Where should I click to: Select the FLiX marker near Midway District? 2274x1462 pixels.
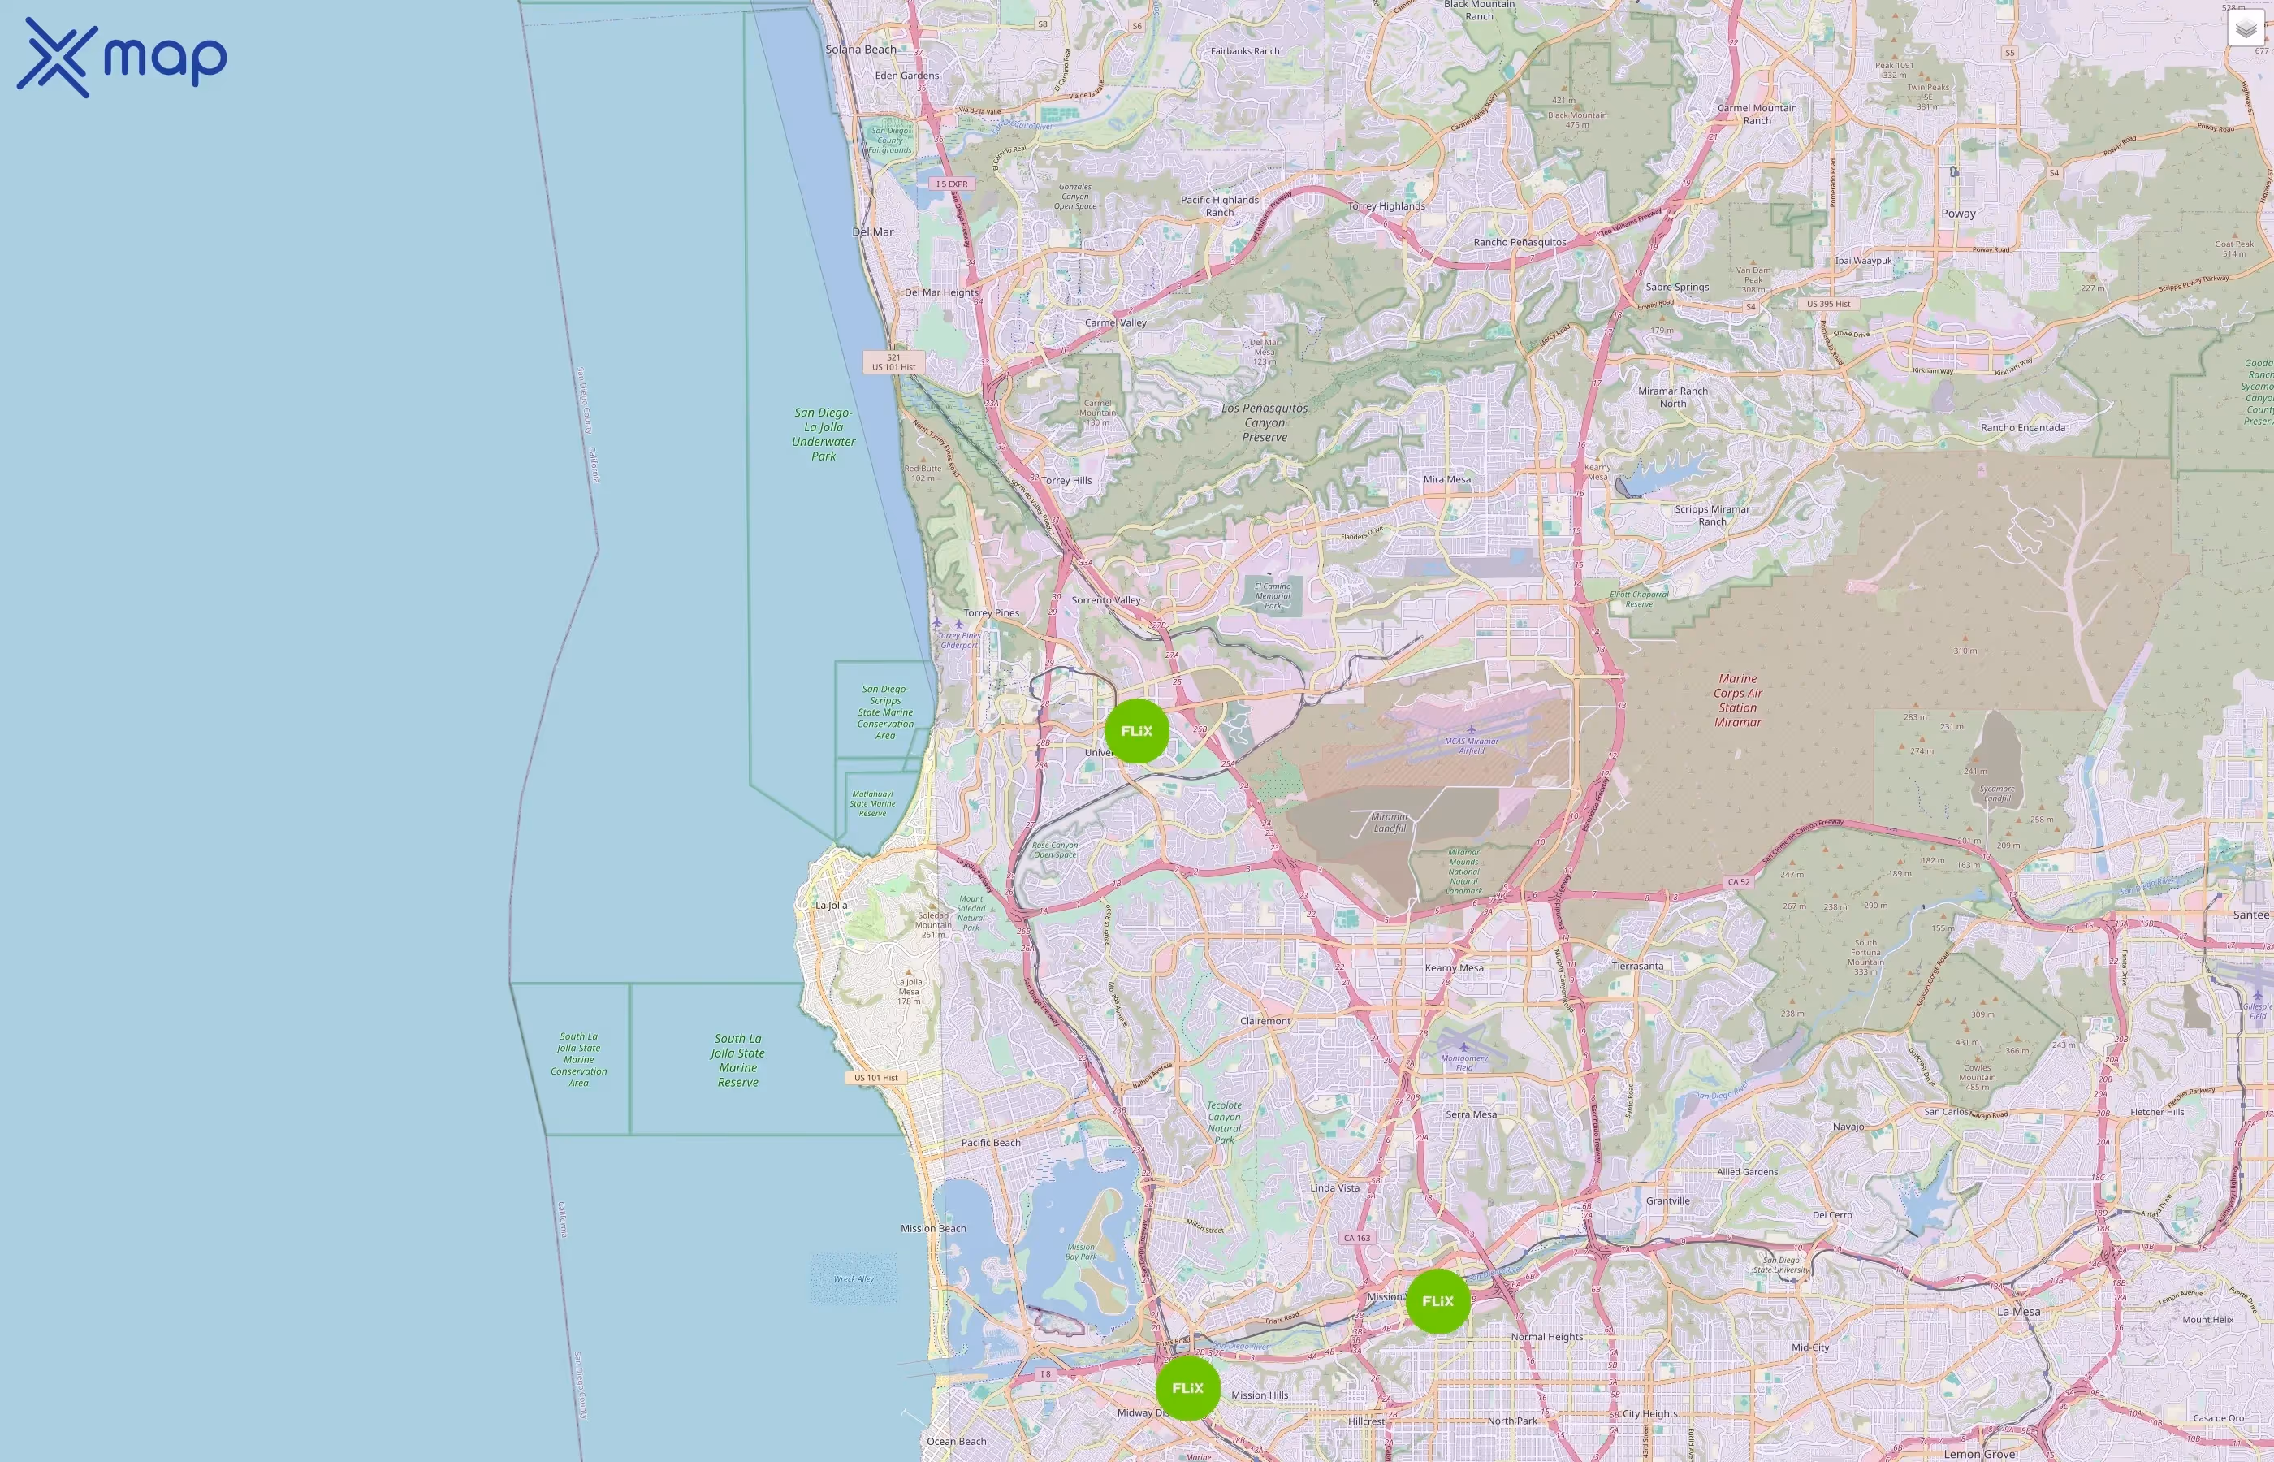[1187, 1388]
